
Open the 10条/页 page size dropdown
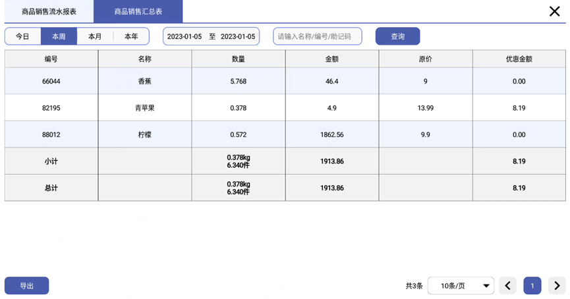(461, 285)
